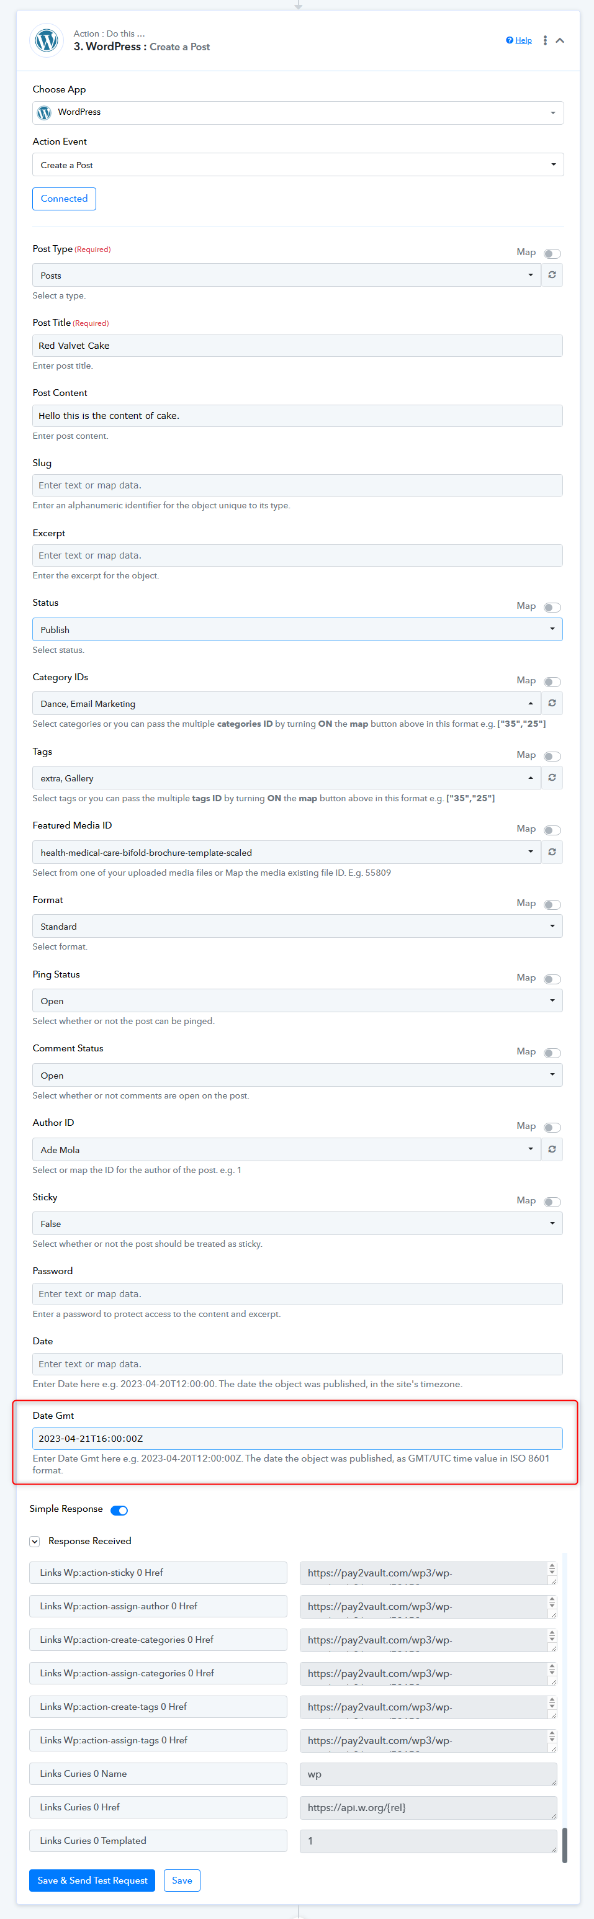This screenshot has height=1919, width=594.
Task: Collapse the WordPress action step with the chevron
Action: (560, 40)
